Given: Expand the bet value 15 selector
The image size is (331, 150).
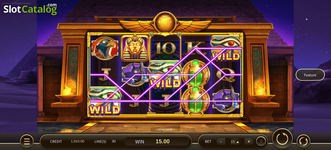Looking at the screenshot, I should pos(235,141).
